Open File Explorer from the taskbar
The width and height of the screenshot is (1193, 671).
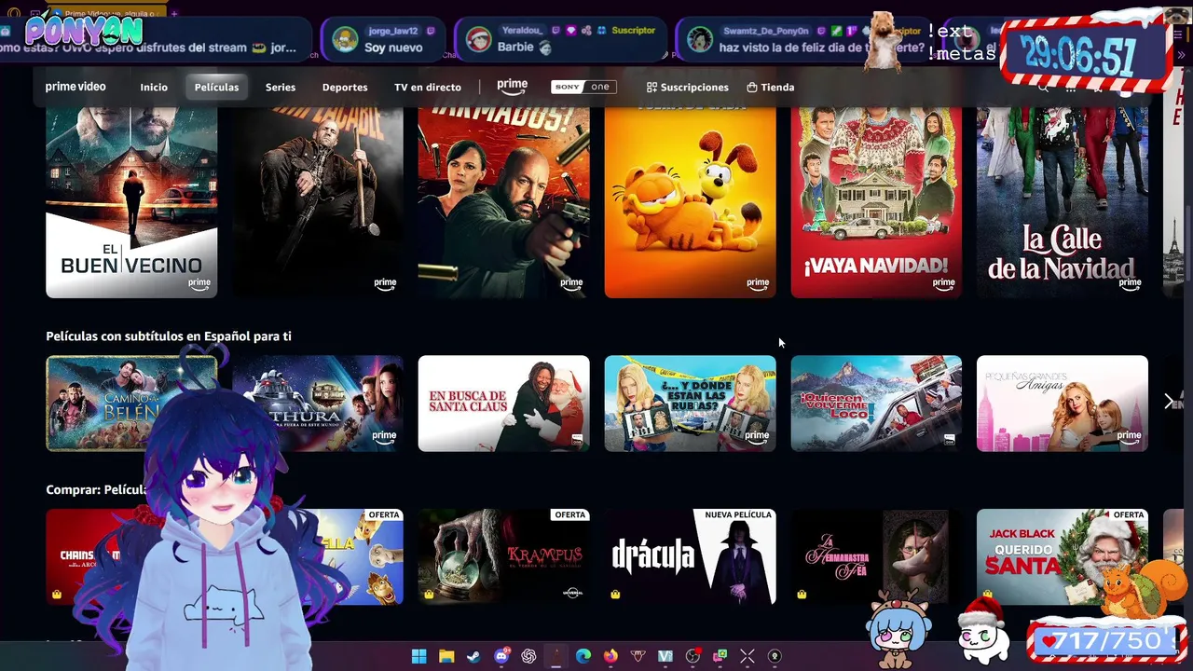click(446, 656)
